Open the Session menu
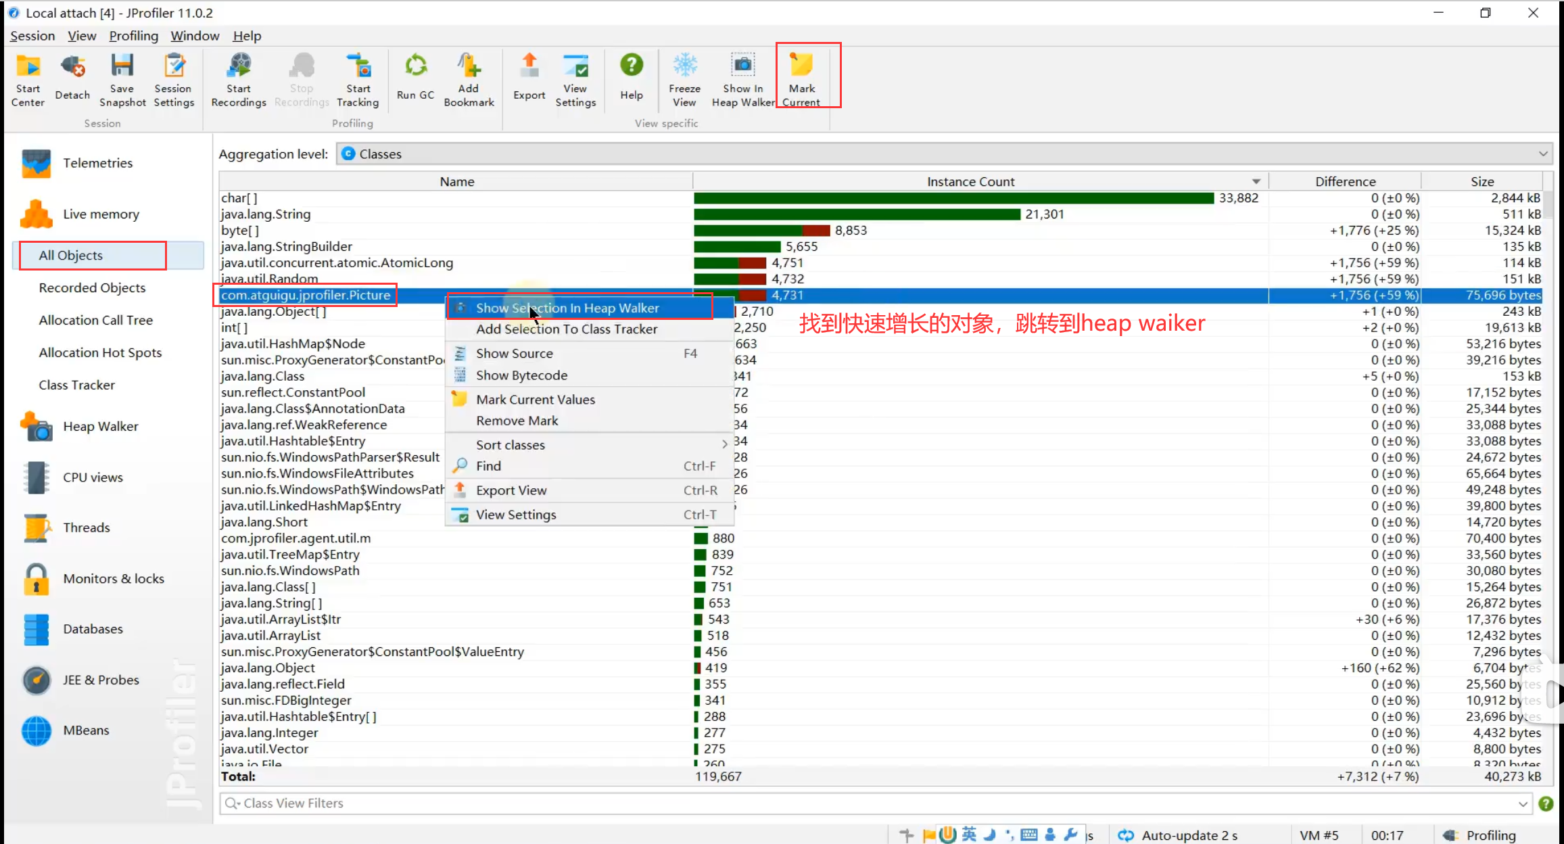1564x844 pixels. [x=32, y=36]
